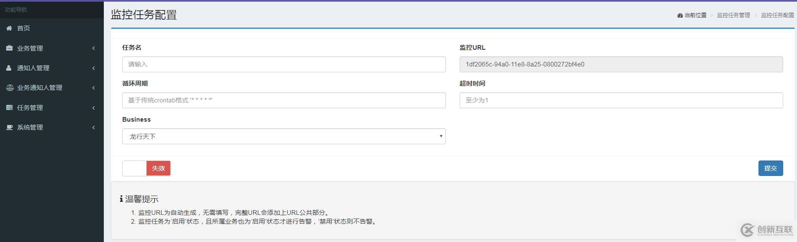This screenshot has height=242, width=797.
Task: Click the 循环周期 crontab input field
Action: [x=284, y=100]
